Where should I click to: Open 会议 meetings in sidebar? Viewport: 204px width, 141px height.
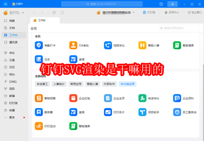point(14,53)
